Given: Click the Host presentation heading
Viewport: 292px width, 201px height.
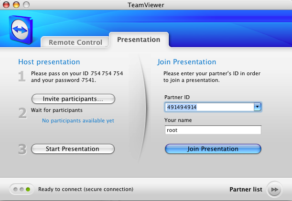Looking at the screenshot, I should 49,62.
